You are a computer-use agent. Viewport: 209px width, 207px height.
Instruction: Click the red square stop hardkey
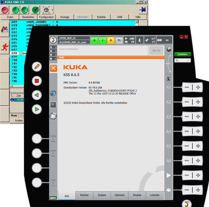tap(37, 81)
